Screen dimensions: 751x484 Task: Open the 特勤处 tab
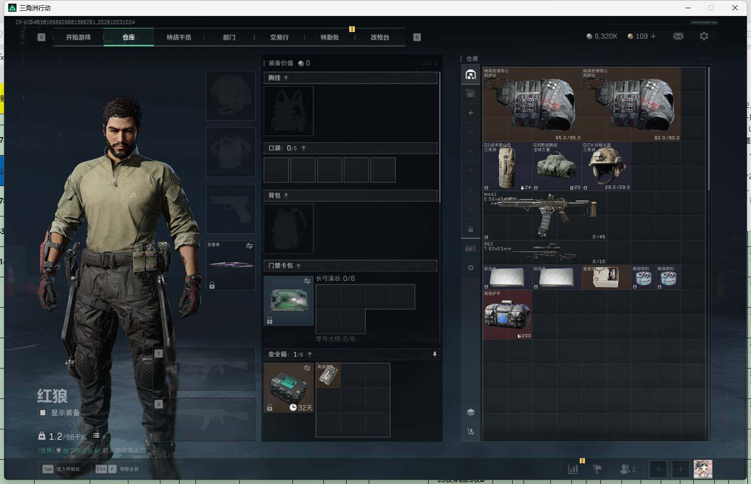click(x=330, y=37)
